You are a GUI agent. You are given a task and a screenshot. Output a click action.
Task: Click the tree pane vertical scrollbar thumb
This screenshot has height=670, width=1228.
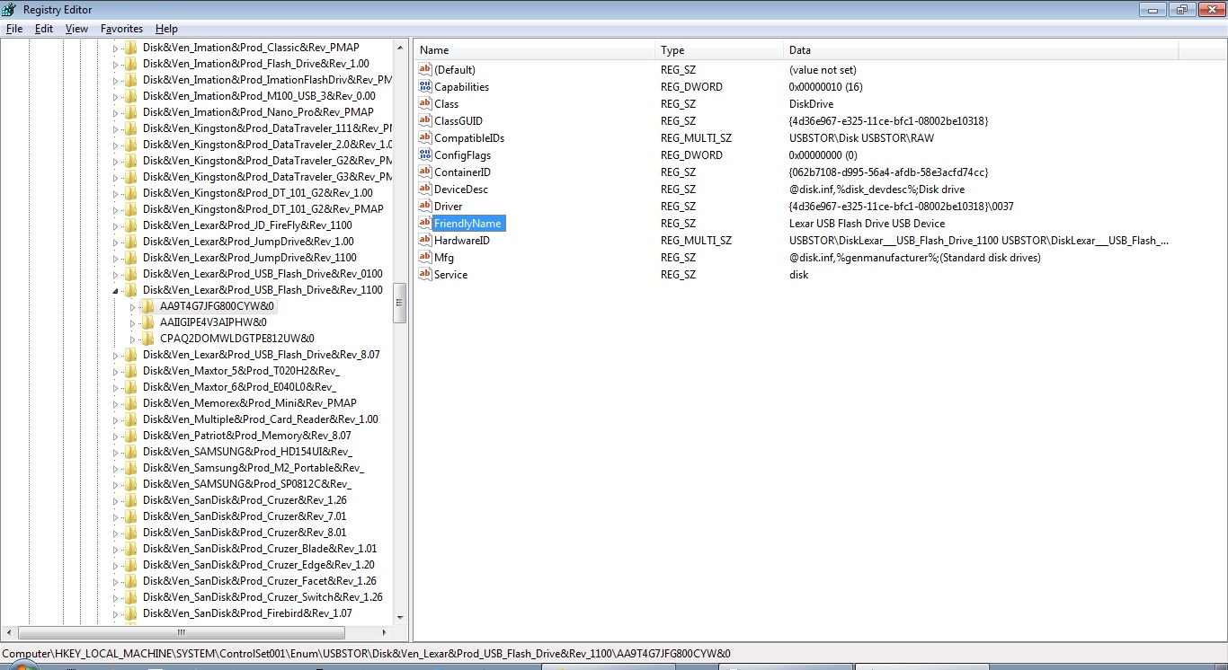(399, 302)
